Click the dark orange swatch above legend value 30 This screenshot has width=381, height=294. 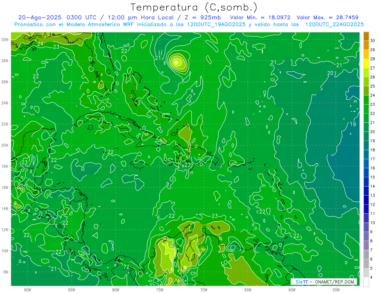[x=366, y=36]
